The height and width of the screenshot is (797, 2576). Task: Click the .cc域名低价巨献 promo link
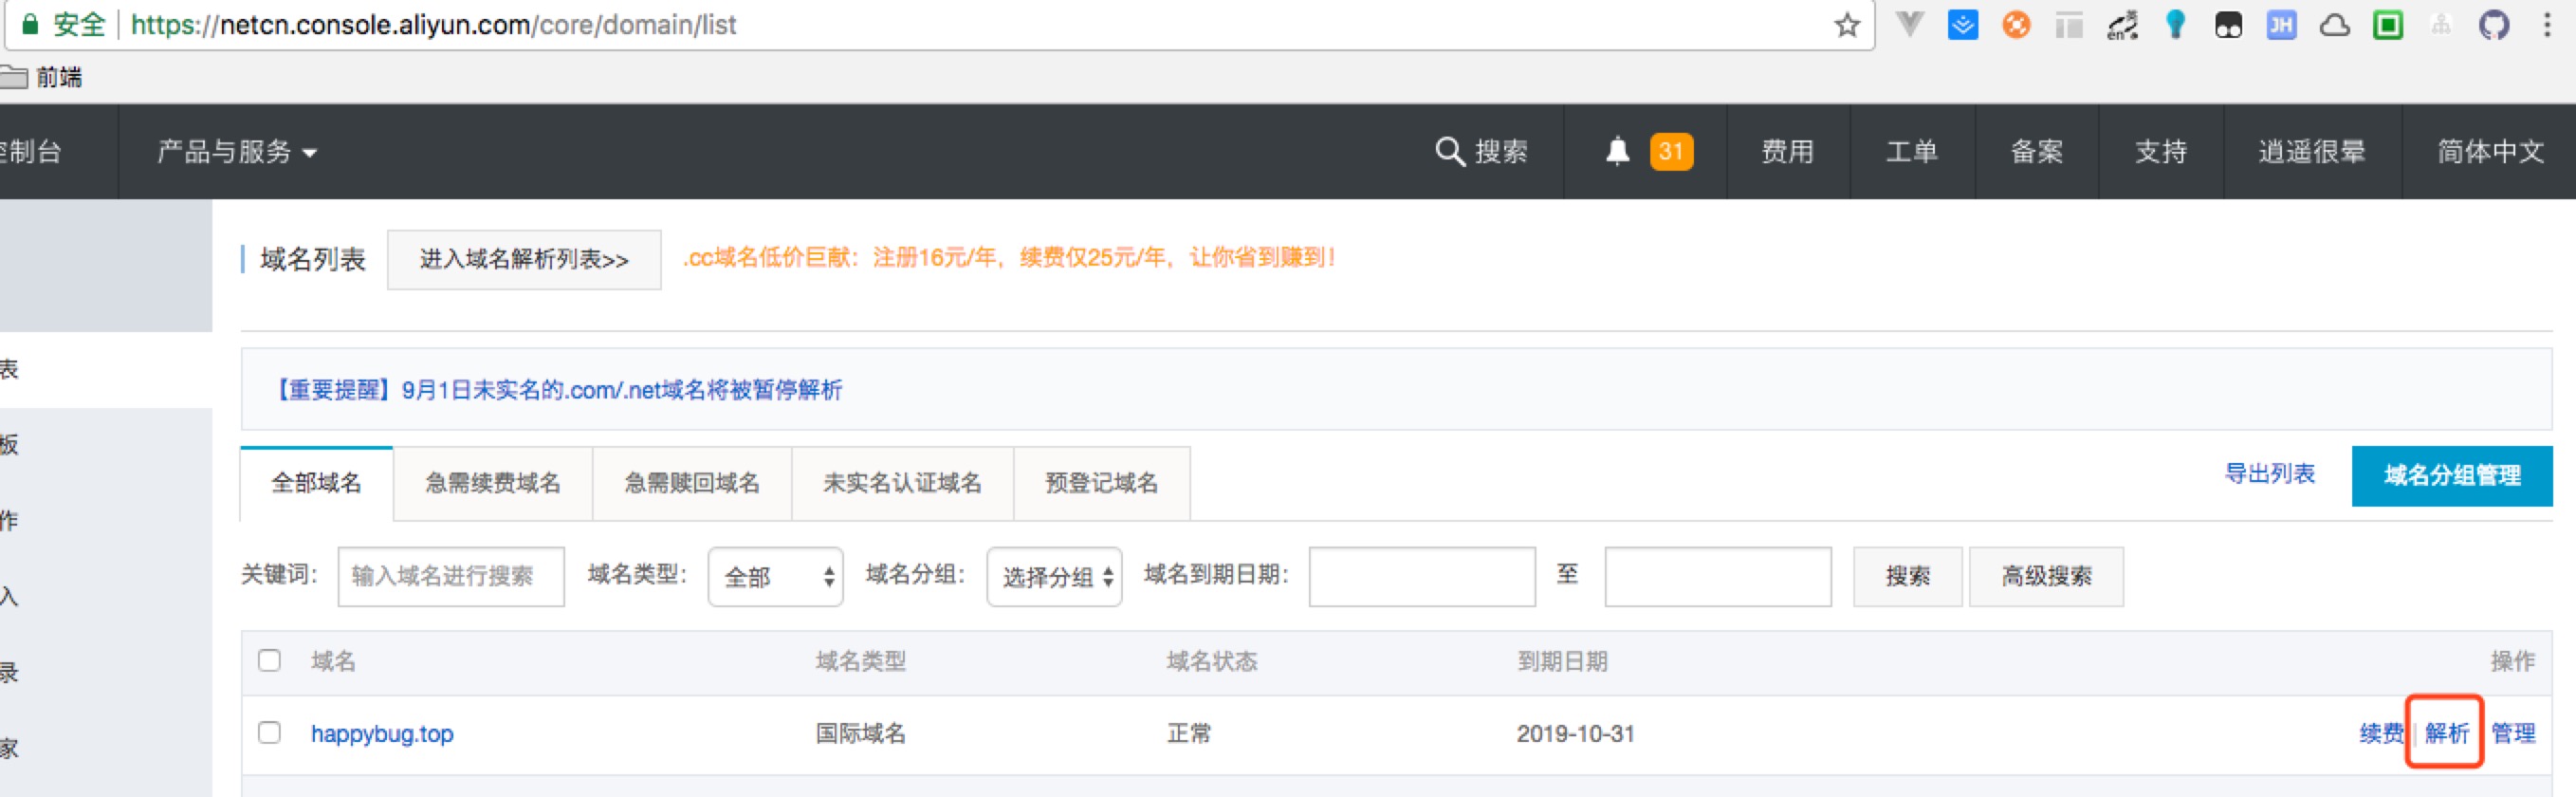(x=1009, y=258)
